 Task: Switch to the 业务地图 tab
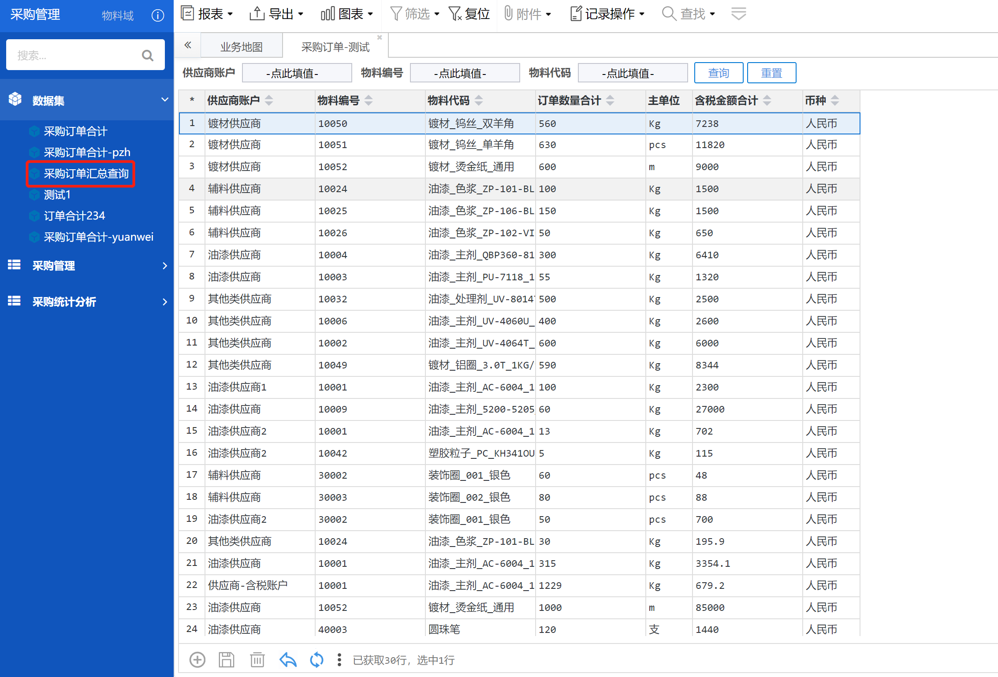(x=242, y=47)
